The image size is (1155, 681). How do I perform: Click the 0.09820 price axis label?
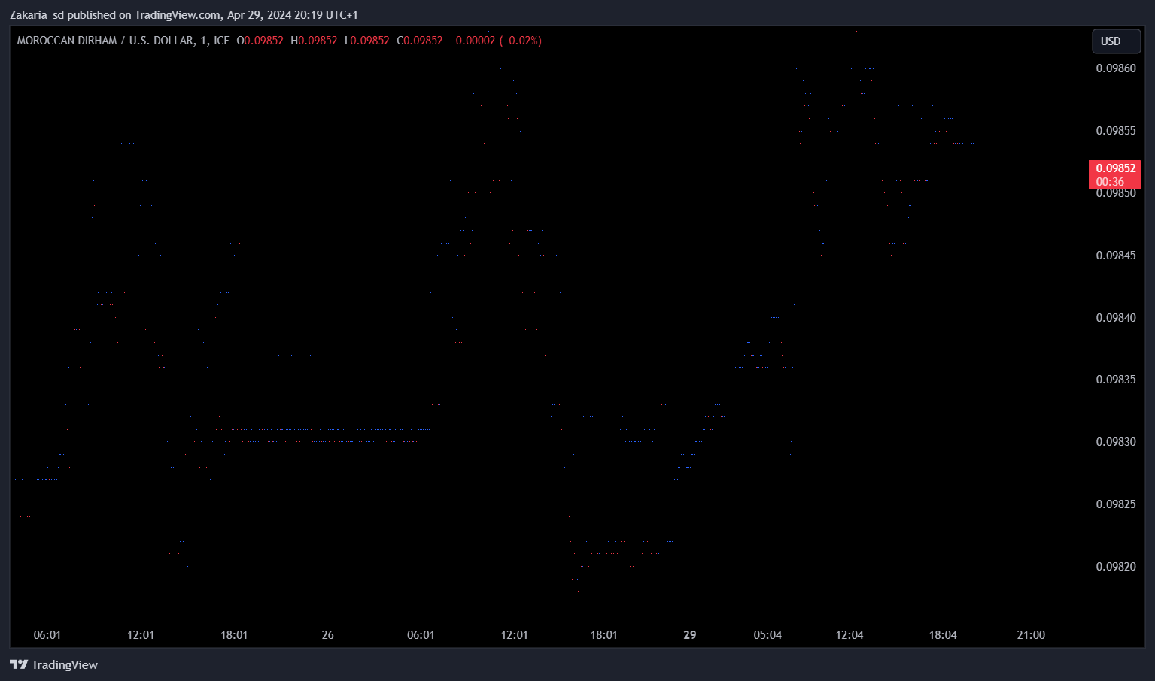coord(1116,567)
